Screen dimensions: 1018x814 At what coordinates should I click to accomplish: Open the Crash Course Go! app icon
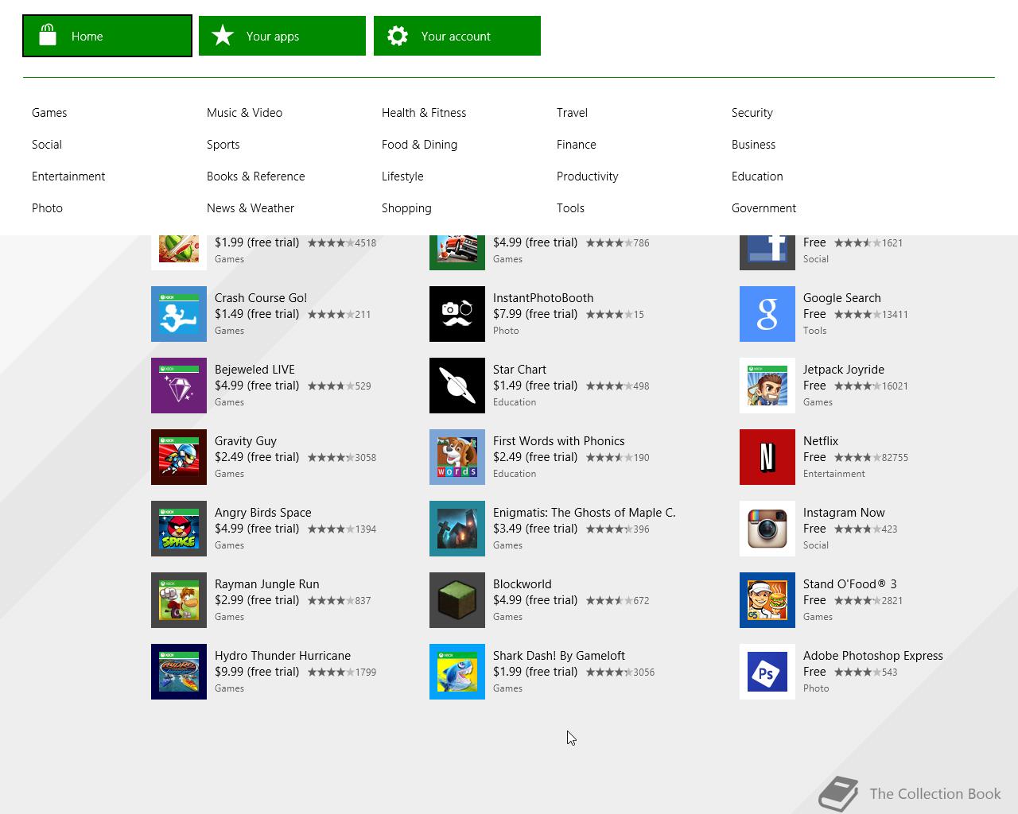(179, 314)
